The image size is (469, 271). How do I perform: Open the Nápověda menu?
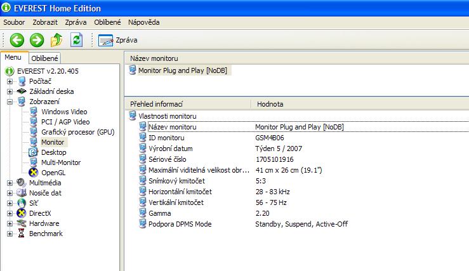coord(144,22)
